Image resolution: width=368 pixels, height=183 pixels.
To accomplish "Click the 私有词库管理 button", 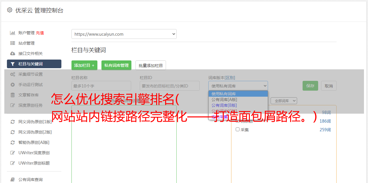I will click(x=116, y=65).
